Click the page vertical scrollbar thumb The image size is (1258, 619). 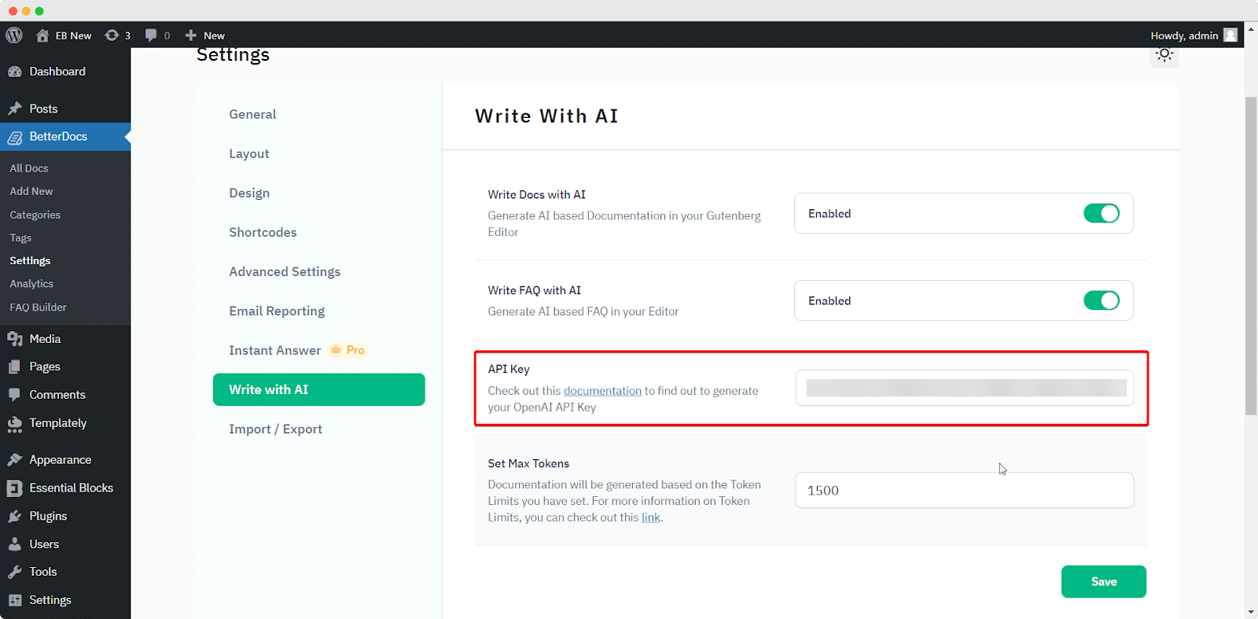pyautogui.click(x=1251, y=256)
